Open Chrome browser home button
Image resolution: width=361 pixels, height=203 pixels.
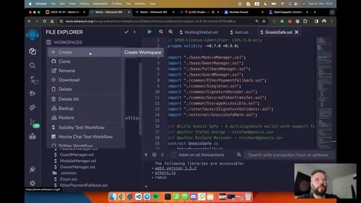tap(52, 21)
